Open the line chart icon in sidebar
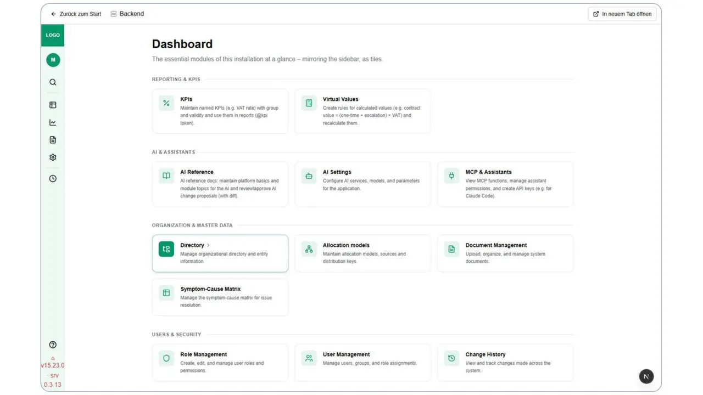Image resolution: width=703 pixels, height=395 pixels. [x=53, y=122]
